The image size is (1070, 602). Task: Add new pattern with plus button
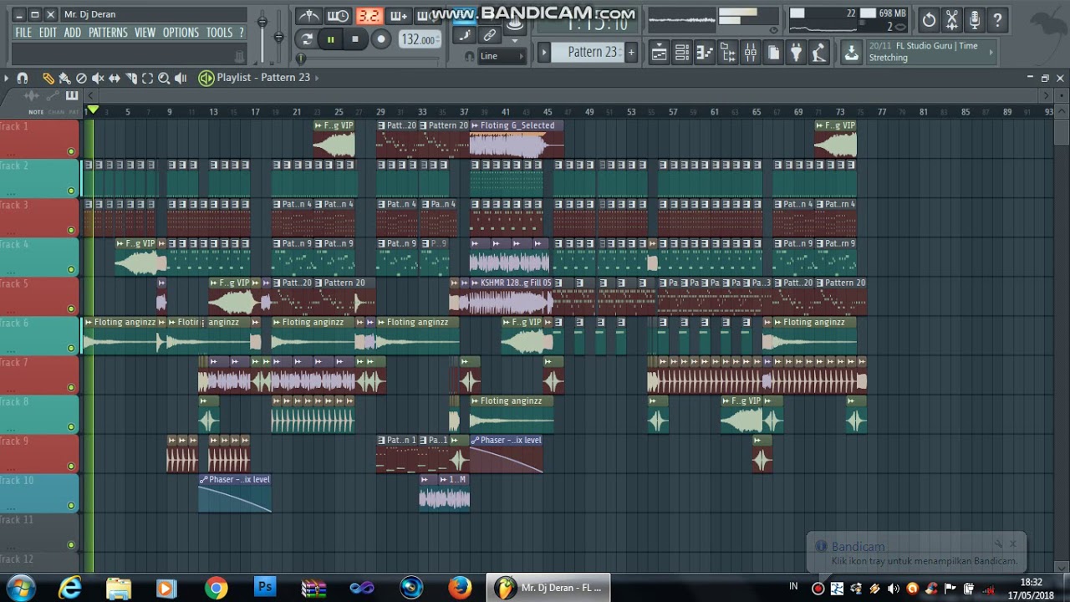pos(631,52)
